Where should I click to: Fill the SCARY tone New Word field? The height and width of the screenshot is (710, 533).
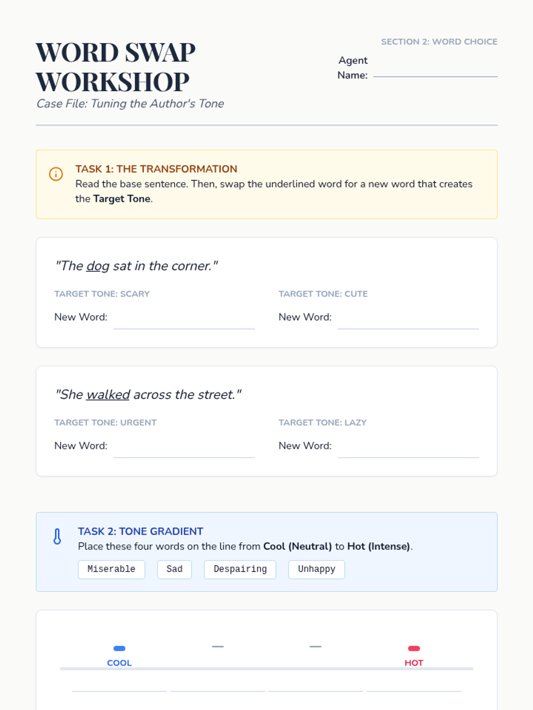pyautogui.click(x=184, y=322)
